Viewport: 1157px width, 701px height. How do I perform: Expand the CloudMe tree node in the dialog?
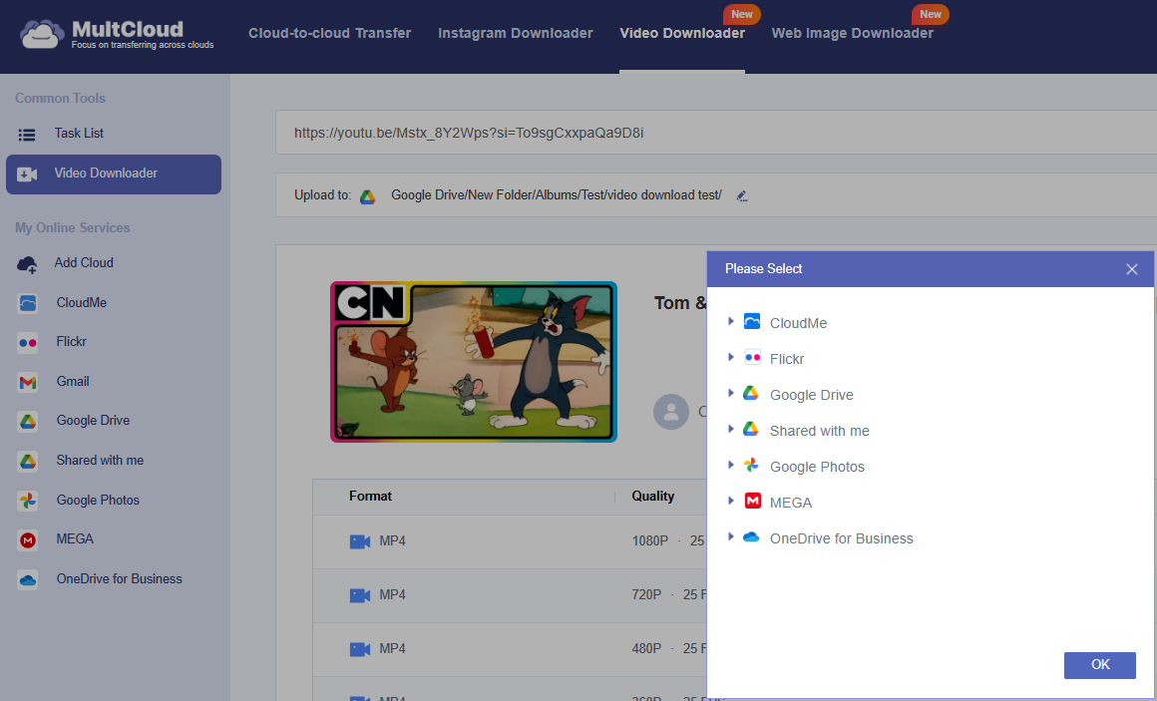pos(730,321)
